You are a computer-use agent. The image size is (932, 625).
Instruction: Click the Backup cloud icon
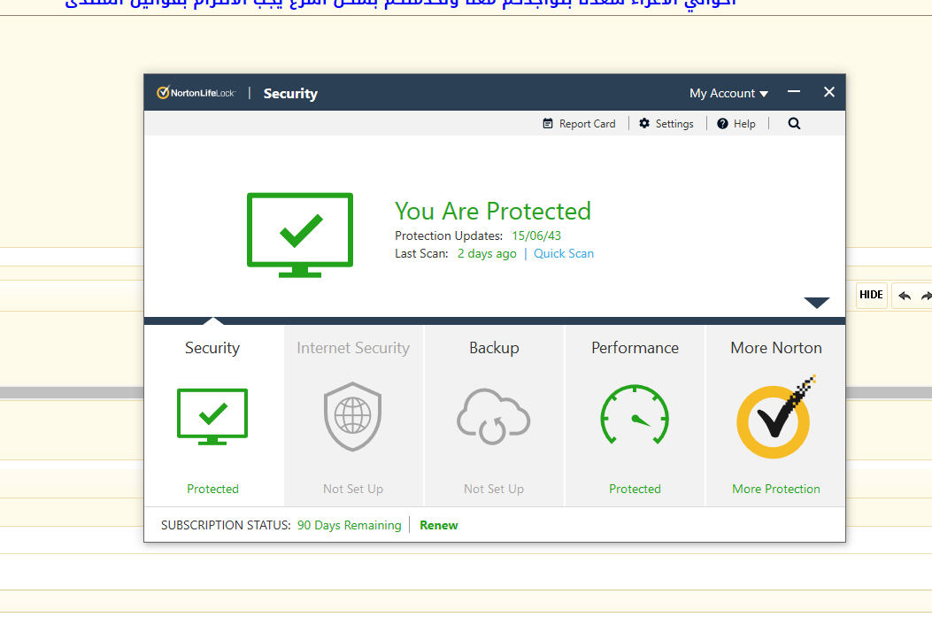tap(493, 416)
